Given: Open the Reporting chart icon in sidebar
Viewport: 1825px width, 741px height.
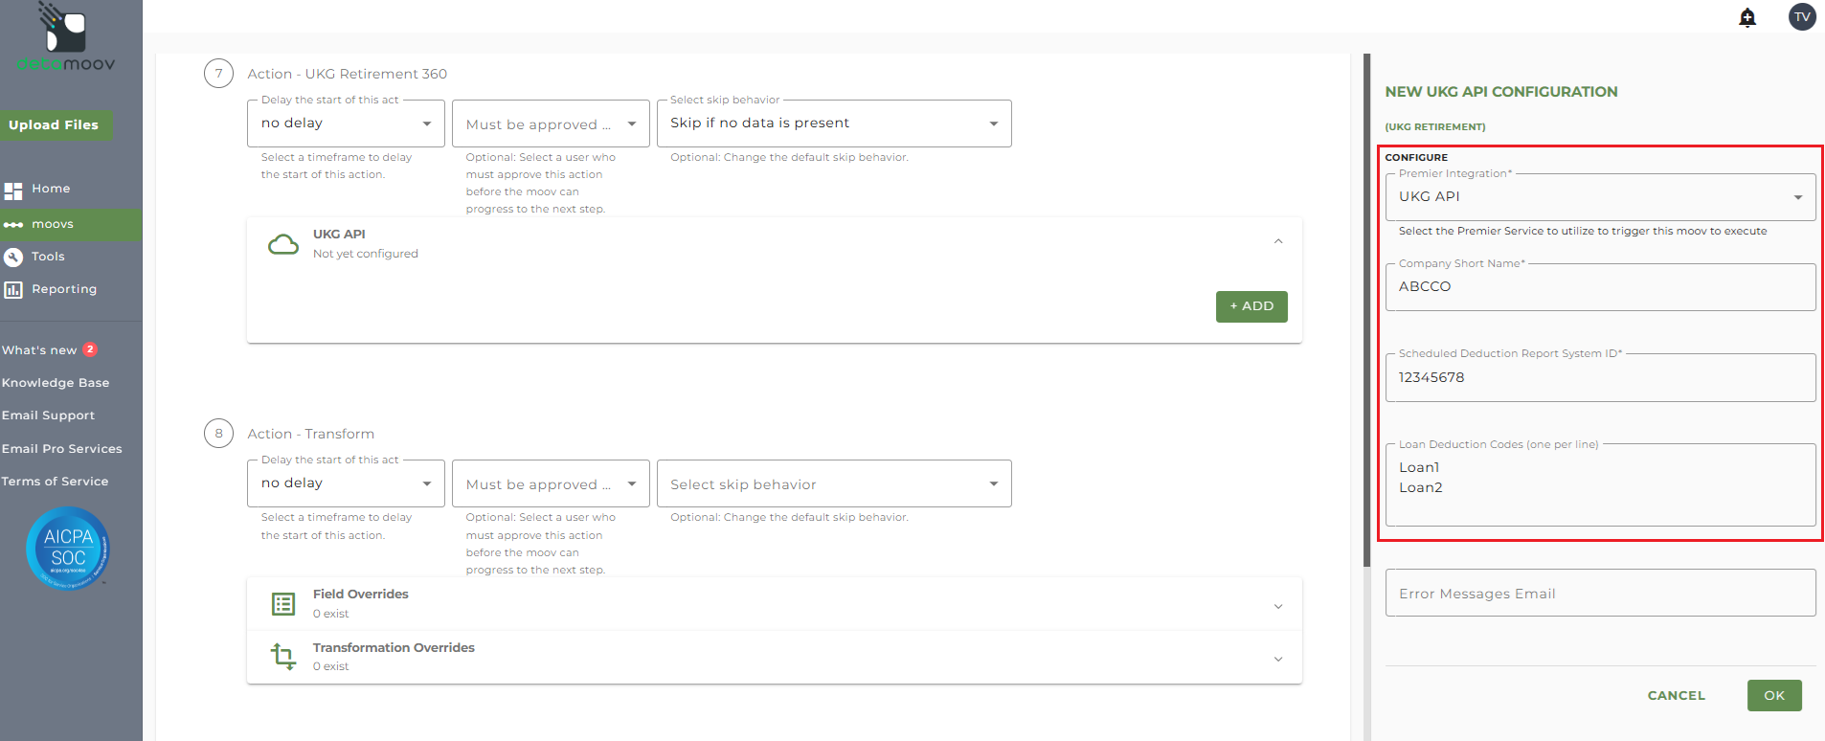Looking at the screenshot, I should [x=13, y=289].
